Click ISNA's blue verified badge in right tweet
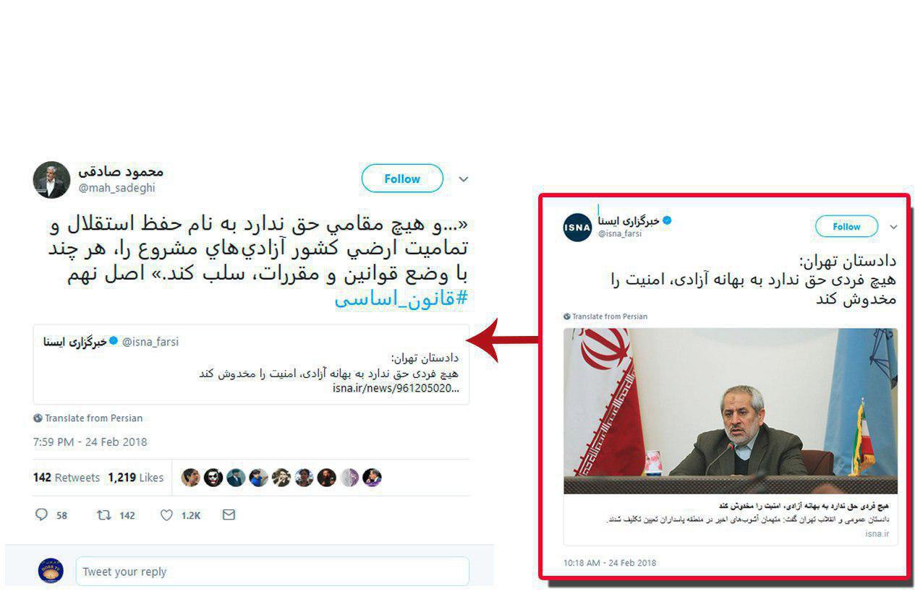This screenshot has width=923, height=599. tap(667, 220)
